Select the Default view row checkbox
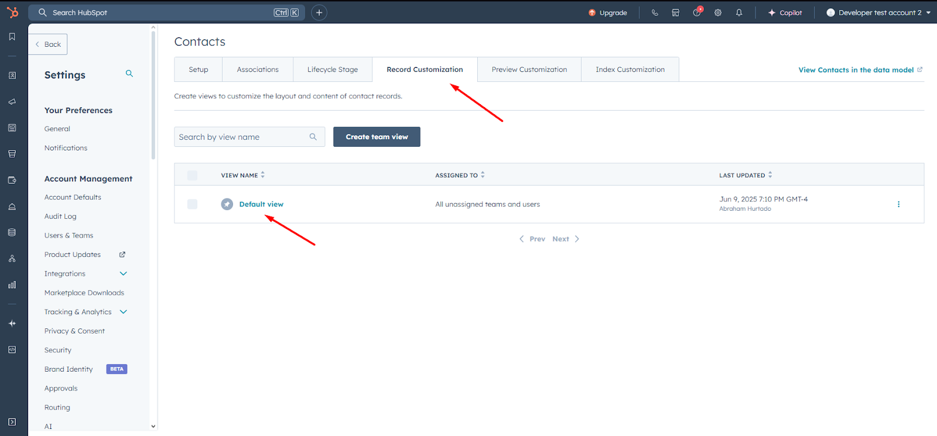The image size is (937, 436). (192, 204)
